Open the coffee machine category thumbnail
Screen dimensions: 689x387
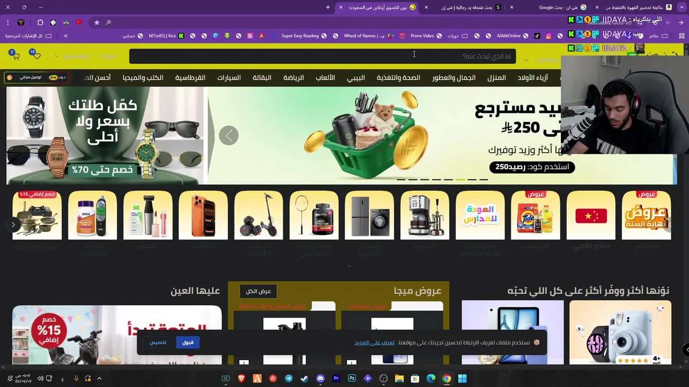(x=425, y=215)
